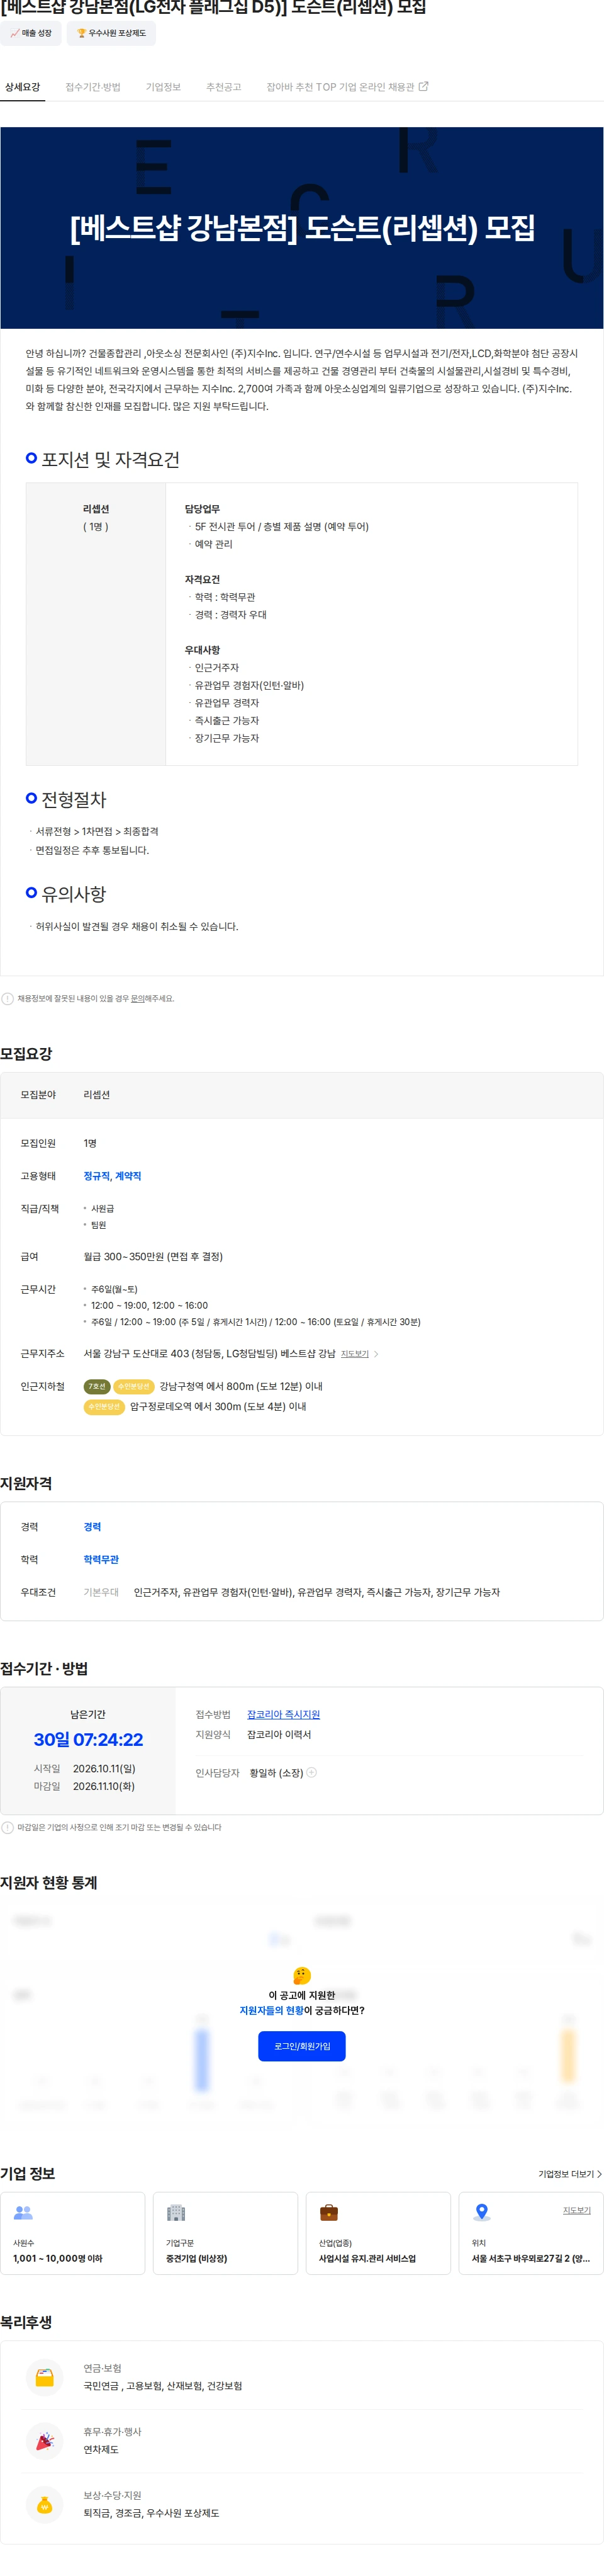Click the info icon beside 채용정보 notice
This screenshot has width=604, height=2576.
coord(8,998)
